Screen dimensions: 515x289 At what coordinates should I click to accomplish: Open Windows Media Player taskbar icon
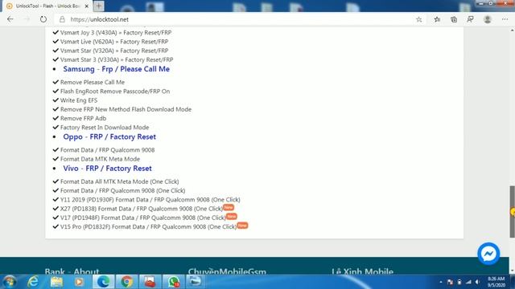79,282
